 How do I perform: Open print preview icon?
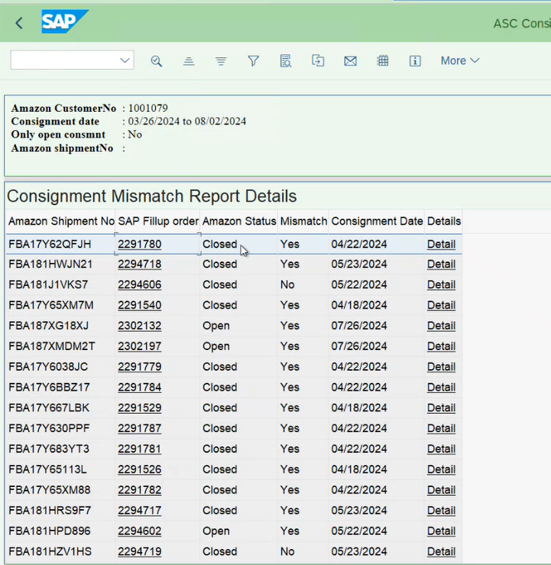286,61
